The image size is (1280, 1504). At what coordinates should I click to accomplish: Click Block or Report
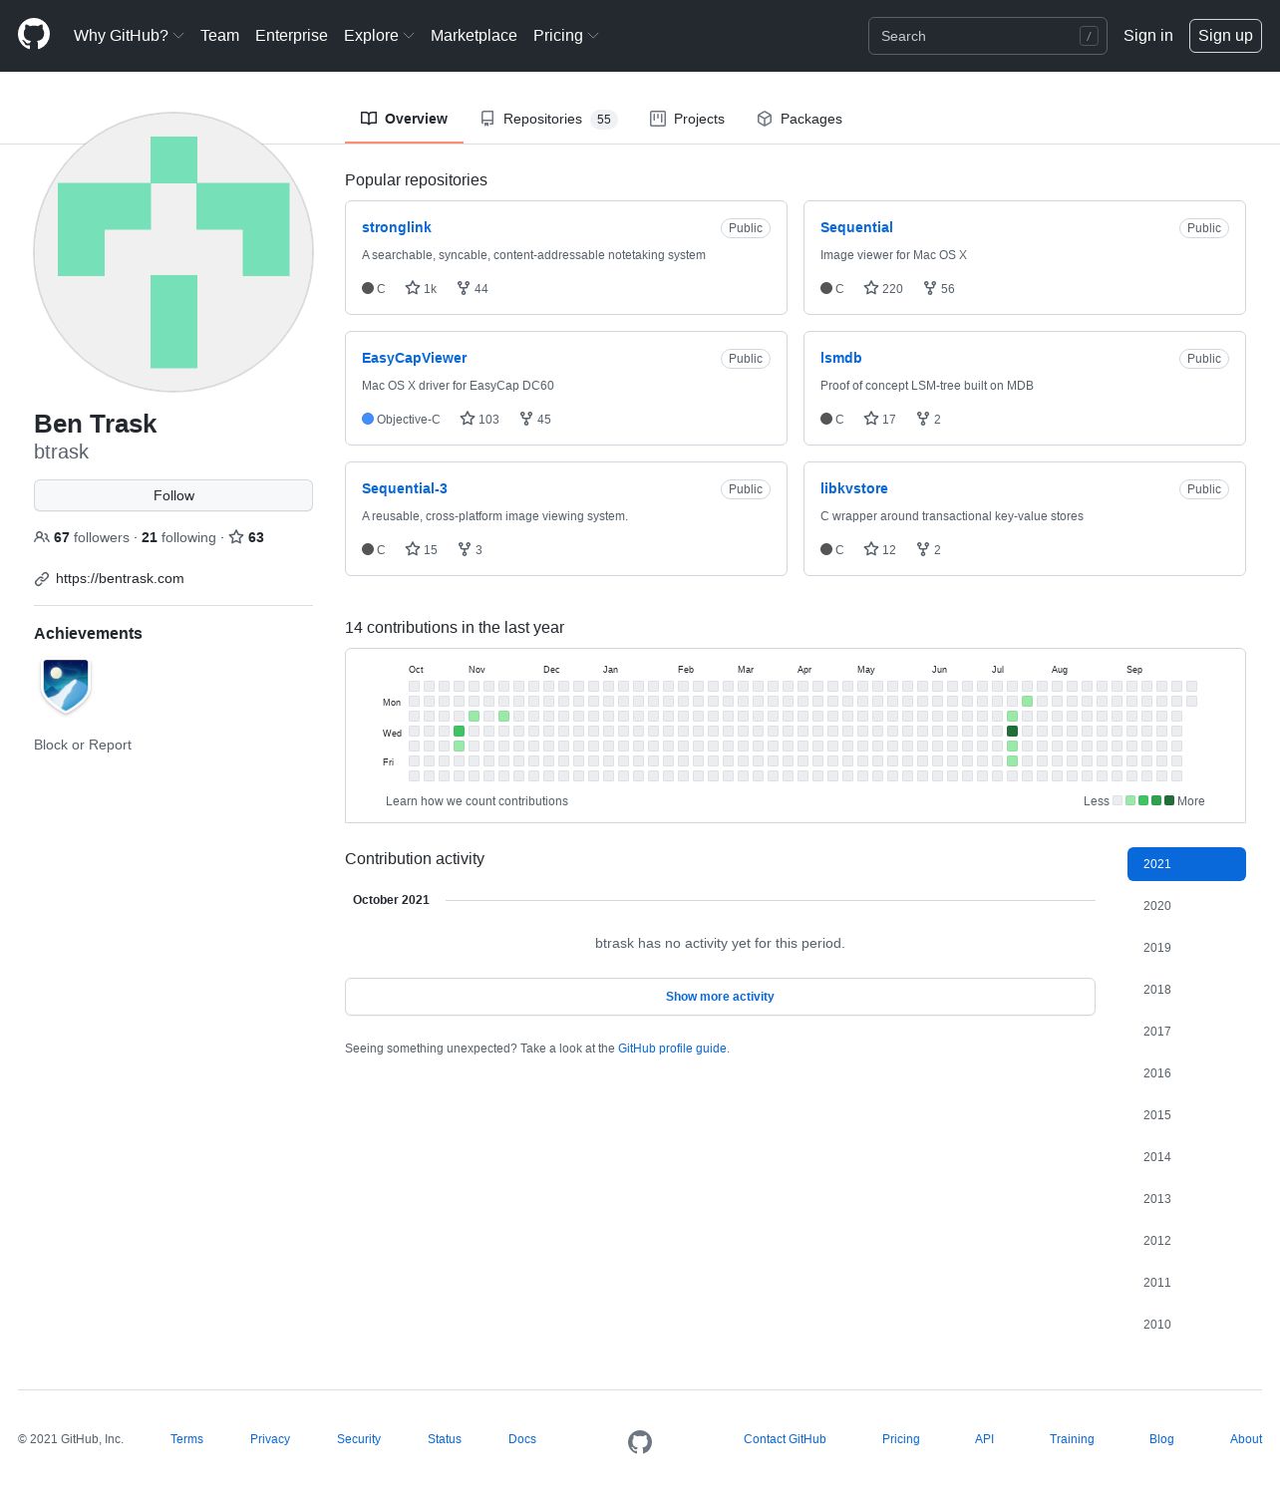pos(83,745)
